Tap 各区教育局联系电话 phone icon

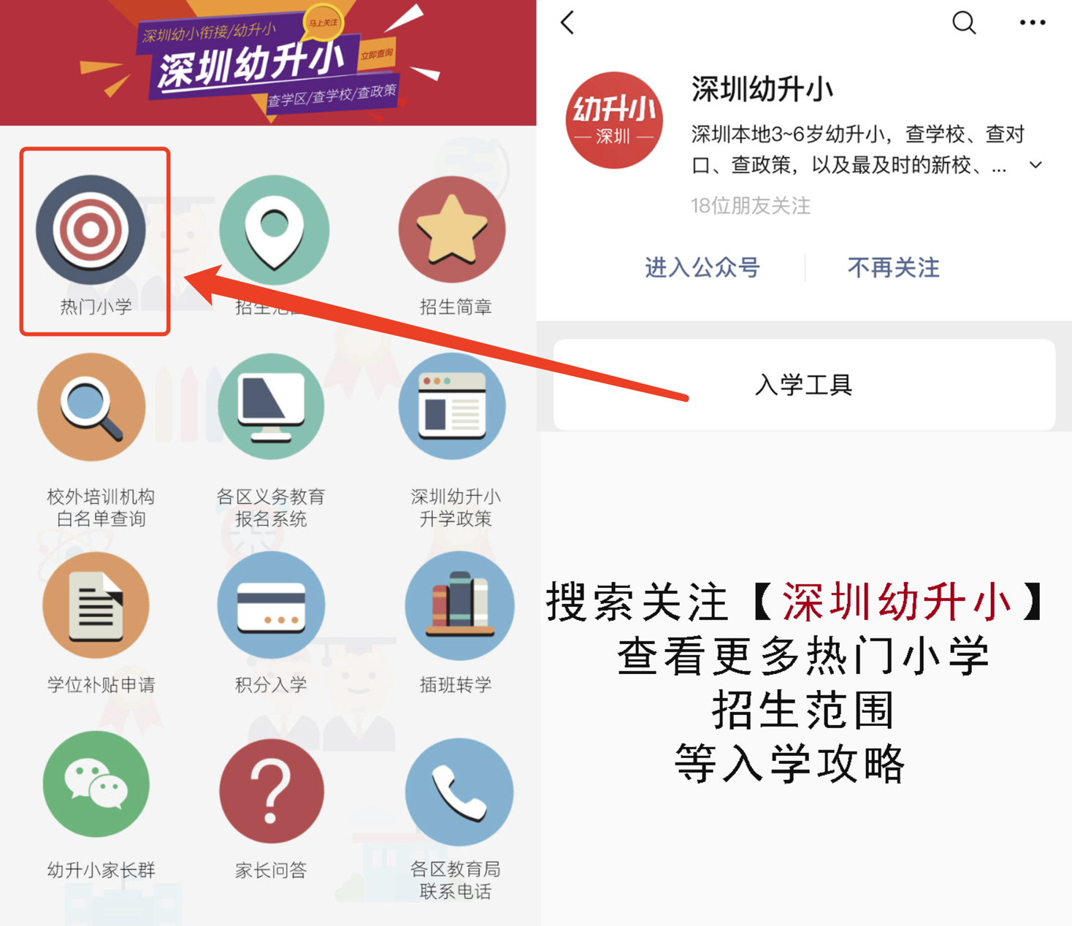point(459,792)
